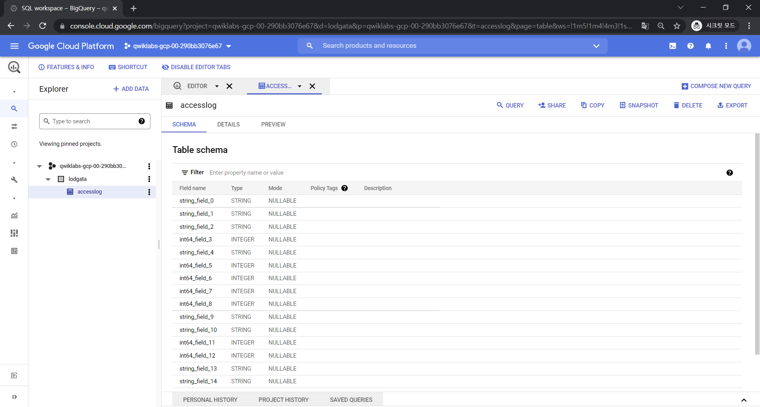Expand the left navigation panel
760x407 pixels.
click(x=14, y=397)
